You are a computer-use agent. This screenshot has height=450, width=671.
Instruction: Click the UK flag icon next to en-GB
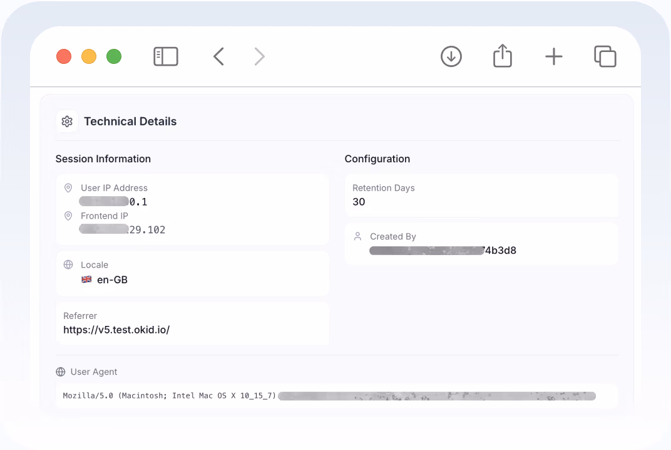(86, 280)
